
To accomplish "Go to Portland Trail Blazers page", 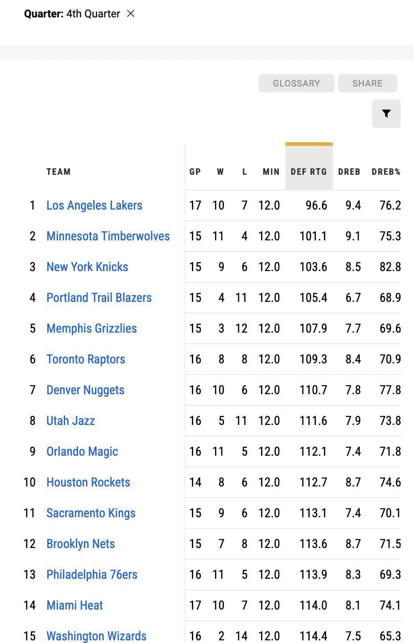I will (x=99, y=298).
